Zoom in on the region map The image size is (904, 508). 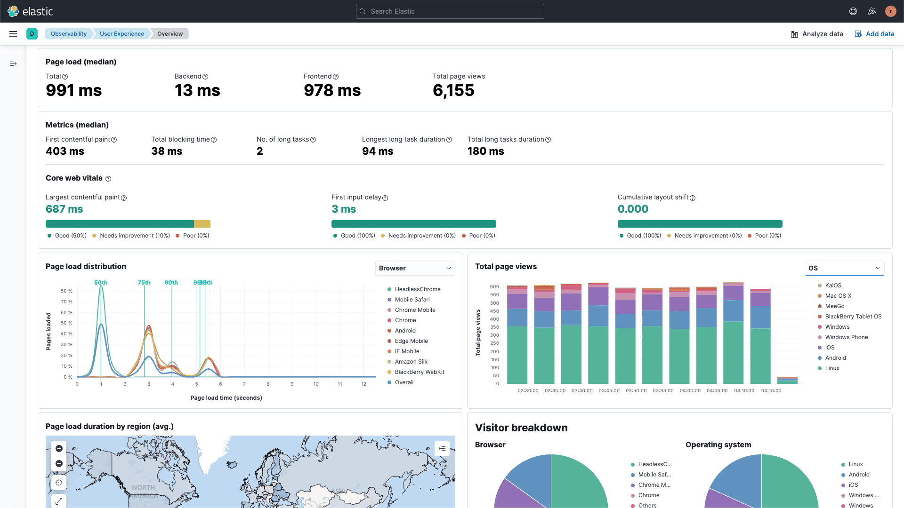[59, 448]
